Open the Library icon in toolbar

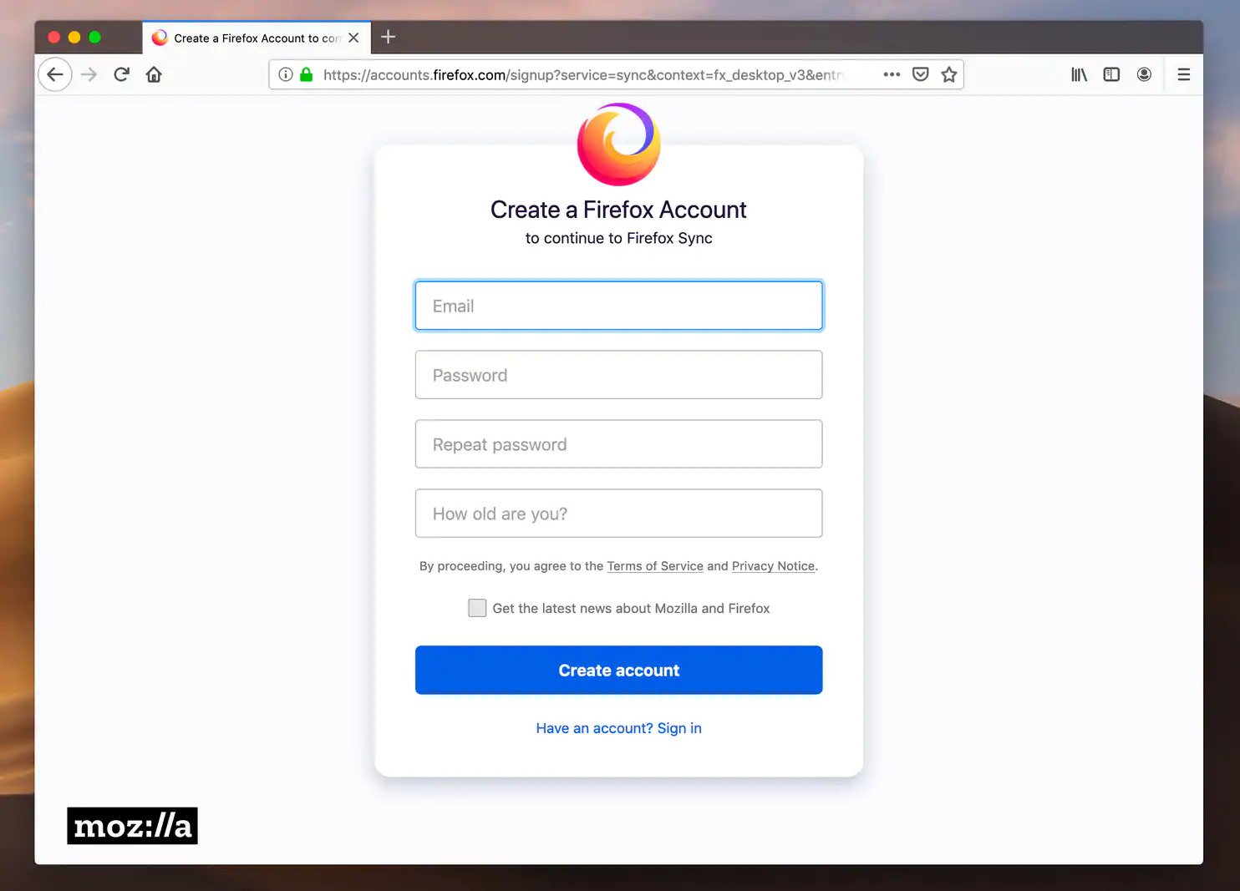1079,74
